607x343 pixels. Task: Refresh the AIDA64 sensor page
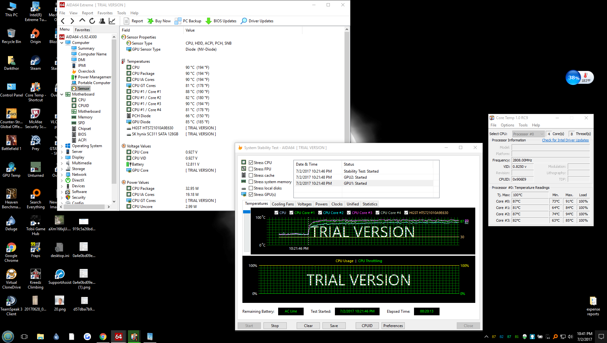92,21
